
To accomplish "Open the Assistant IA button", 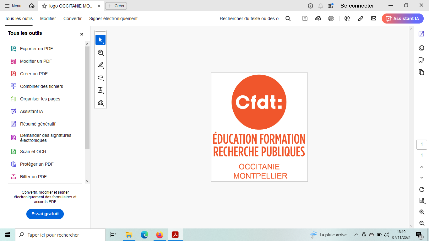I will (403, 19).
